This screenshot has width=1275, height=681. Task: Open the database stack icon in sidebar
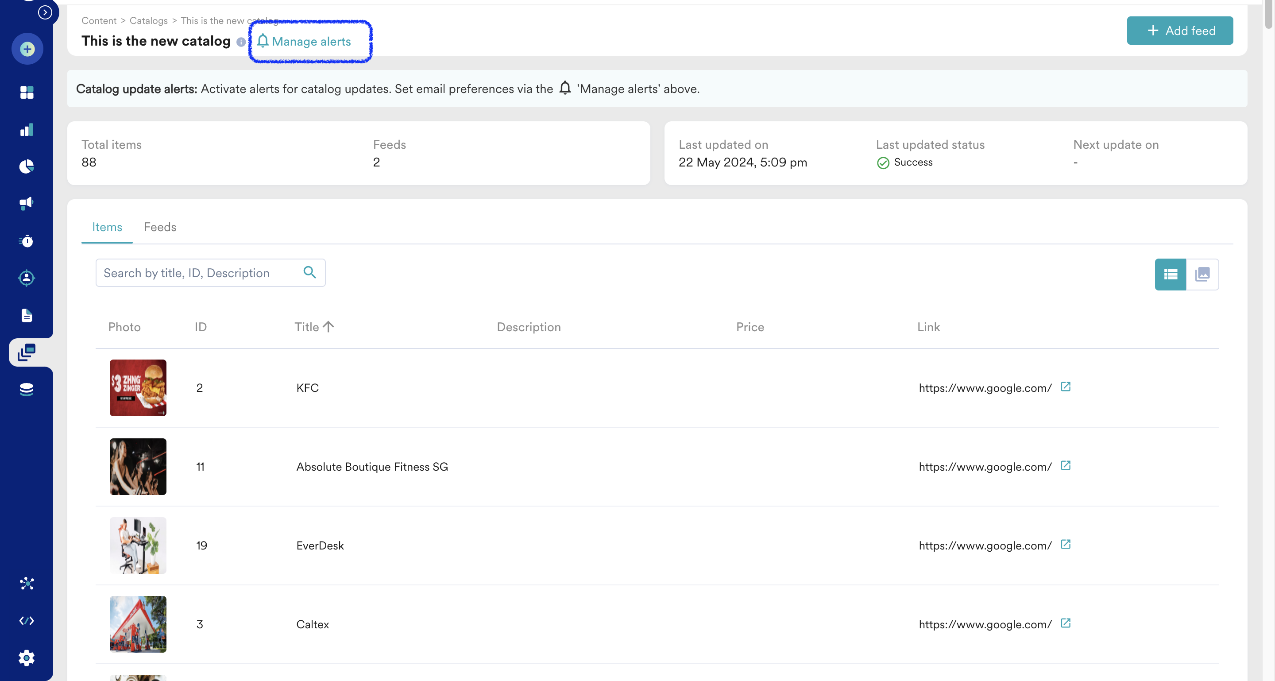click(27, 390)
